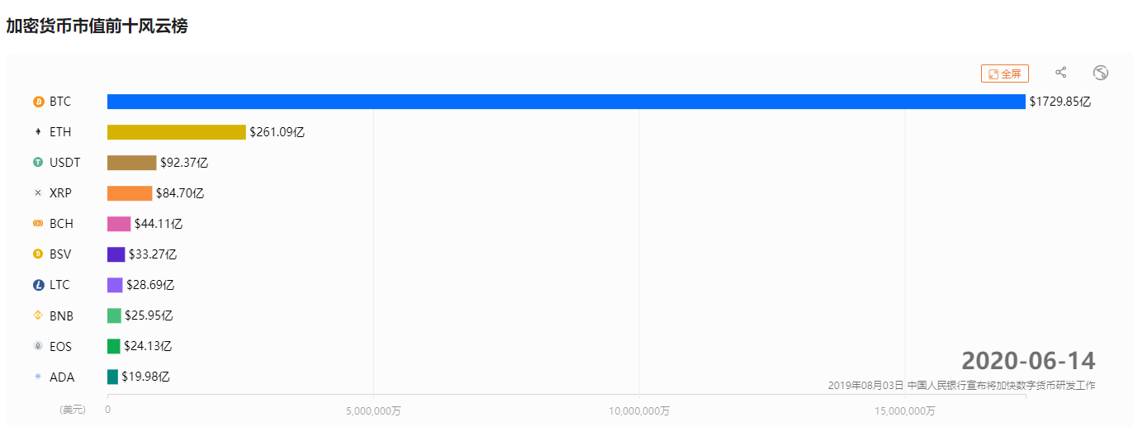The image size is (1133, 427).
Task: Click the USDT Tether coin icon
Action: [38, 163]
